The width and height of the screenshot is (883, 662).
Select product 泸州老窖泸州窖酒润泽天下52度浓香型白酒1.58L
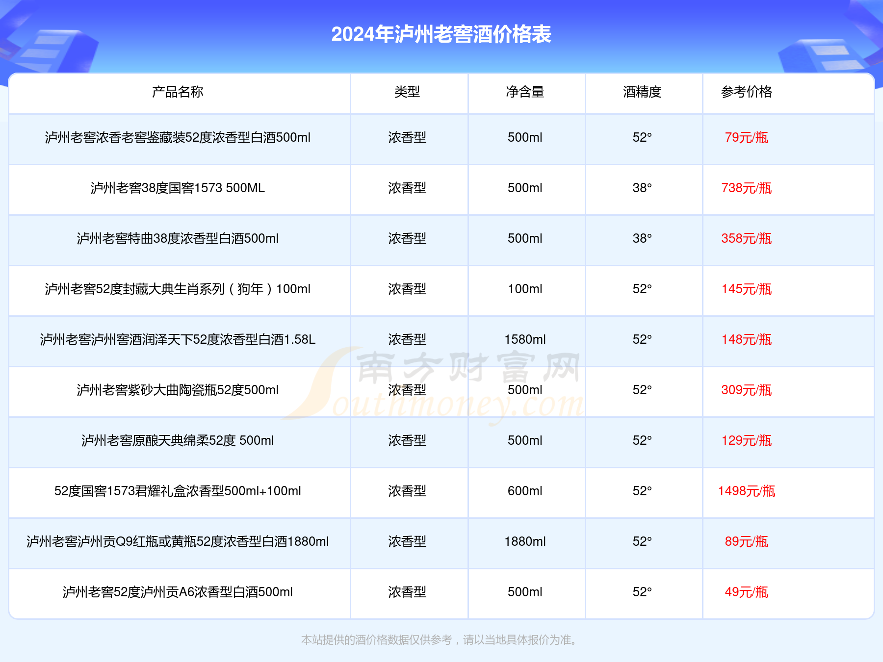click(x=178, y=340)
